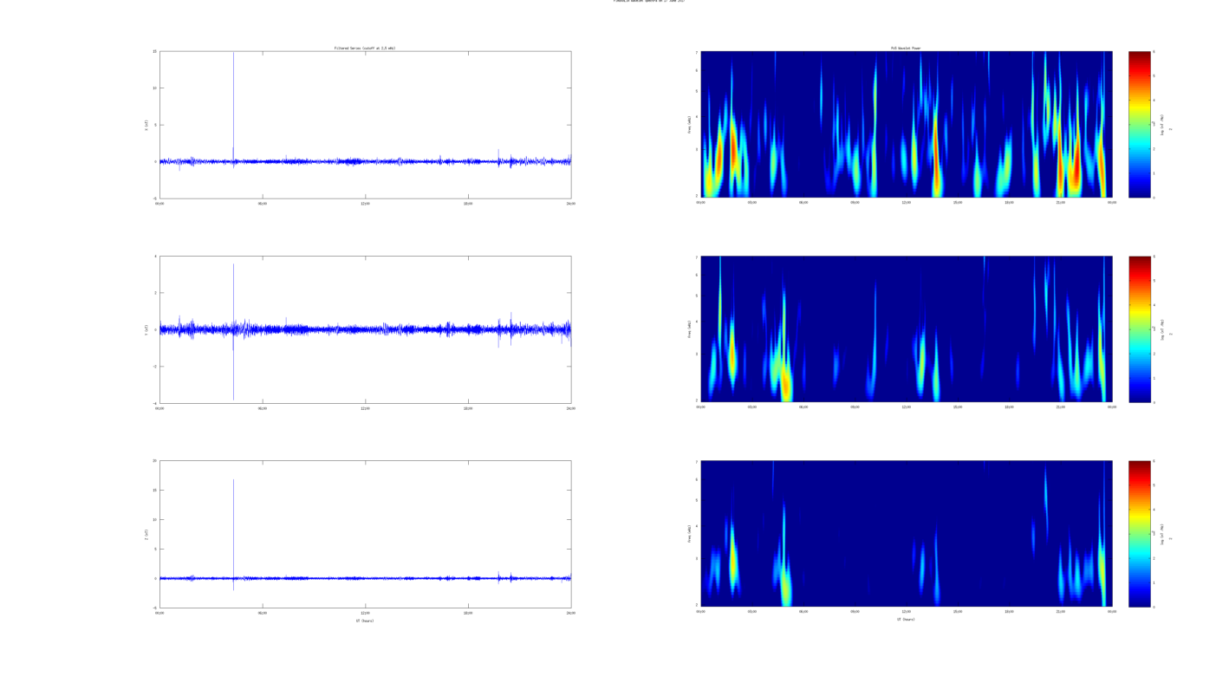Click the 'Pc5 Wavelet Power' title
Screen dimensions: 1229x683
(x=906, y=49)
